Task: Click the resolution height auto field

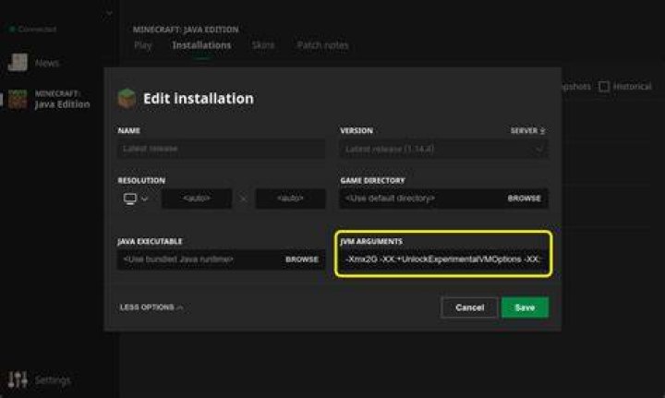Action: coord(291,199)
